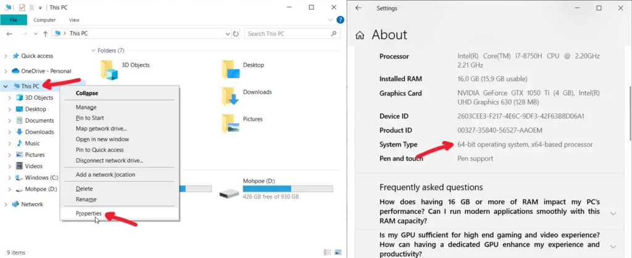Click the Product ID value 00327-35840-56527-AAOEM
The height and width of the screenshot is (258, 632).
pos(500,130)
